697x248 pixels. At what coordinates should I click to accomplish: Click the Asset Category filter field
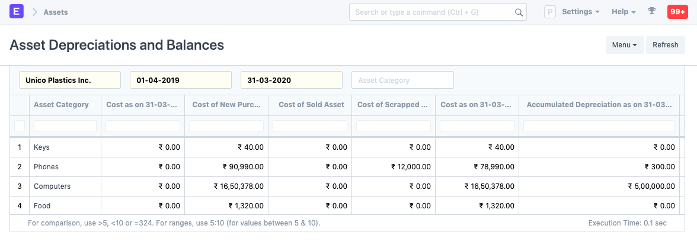tap(402, 80)
